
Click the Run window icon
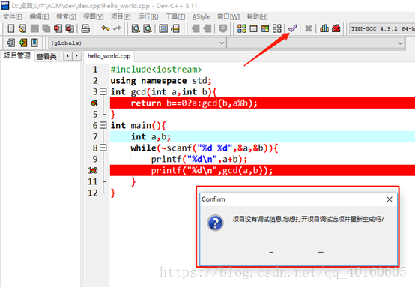coord(253,28)
